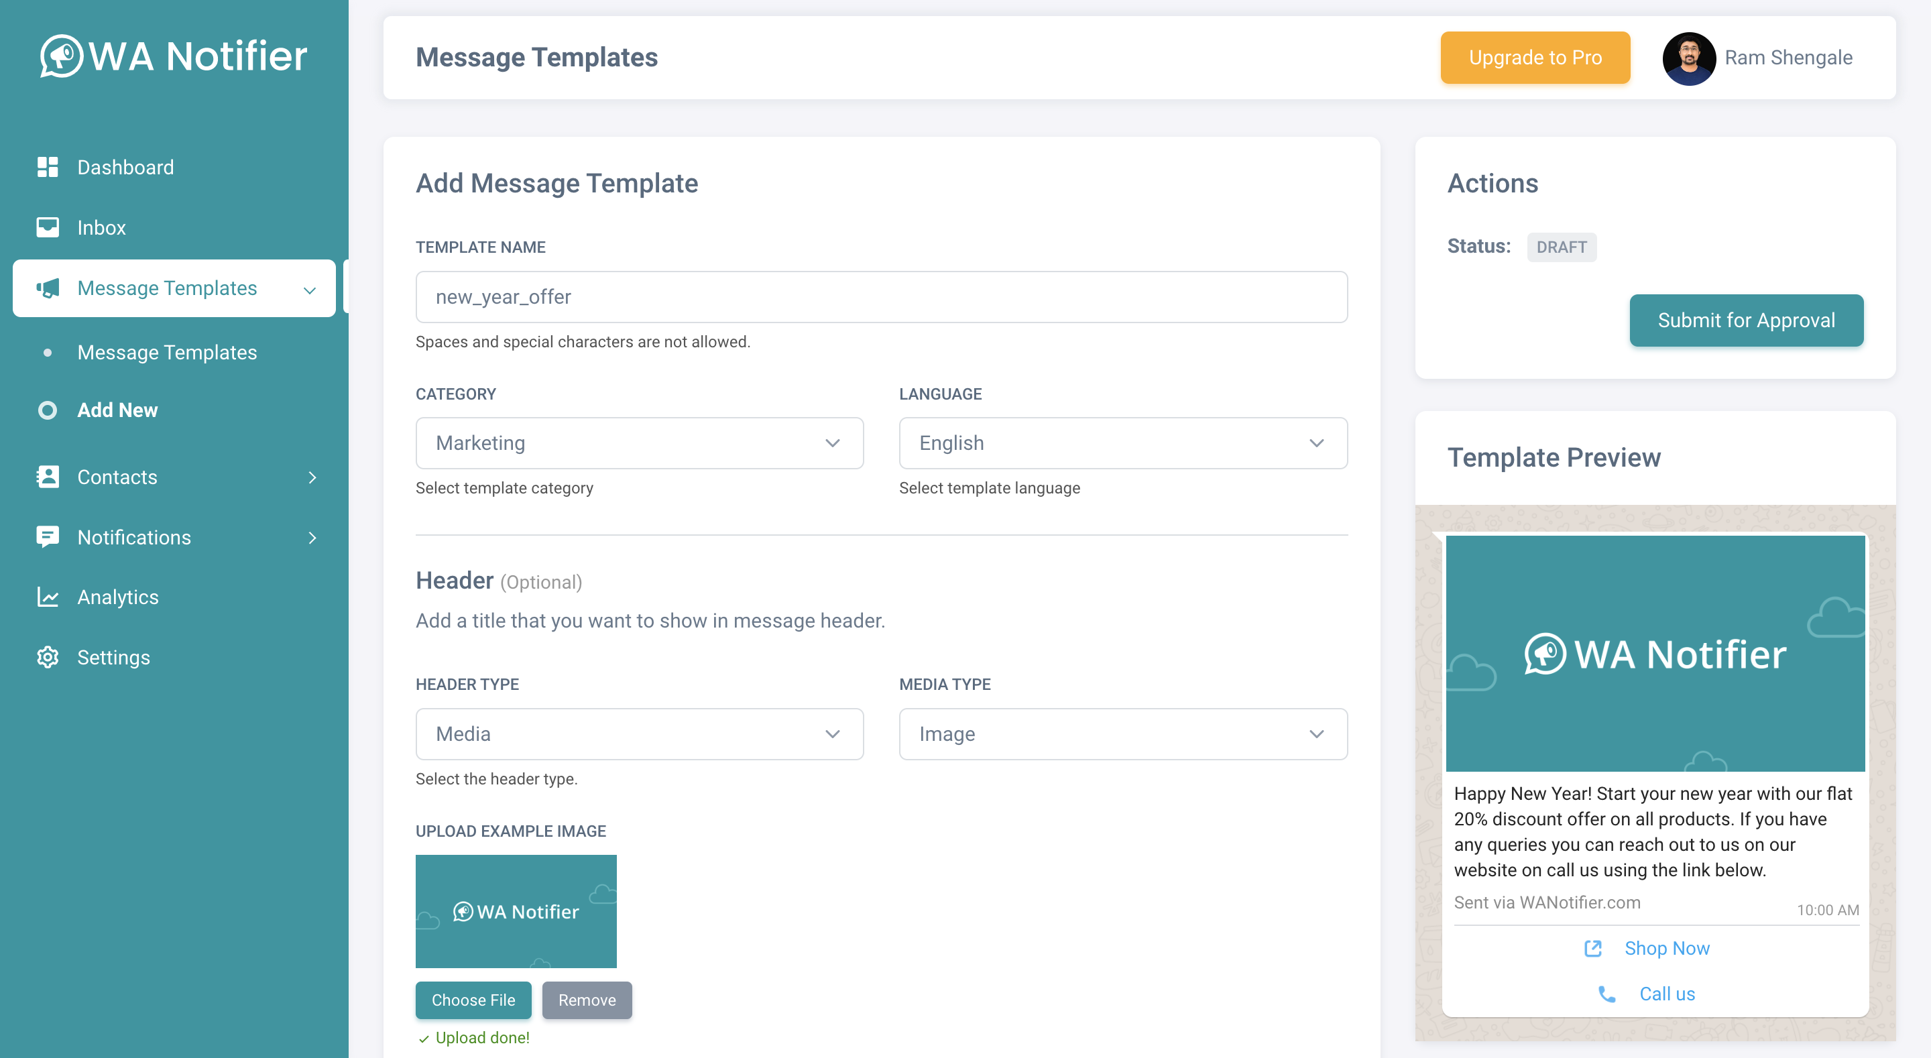Click the external link icon beside Shop Now

pyautogui.click(x=1593, y=949)
